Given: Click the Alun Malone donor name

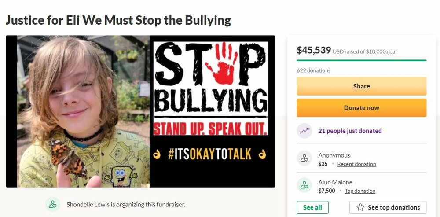Looking at the screenshot, I should coord(335,182).
